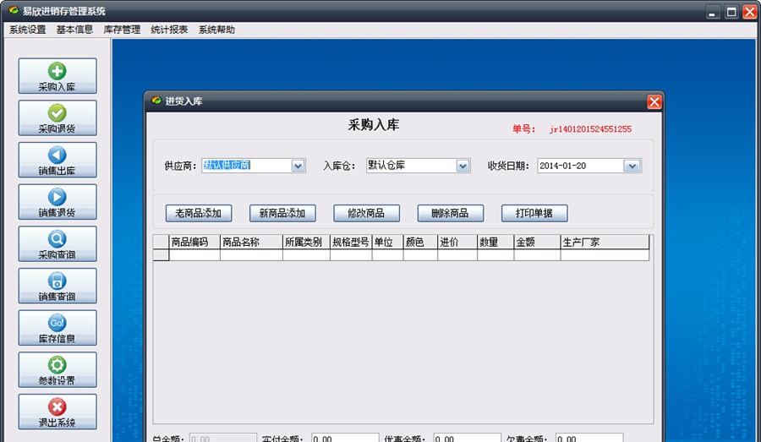The width and height of the screenshot is (761, 442).
Task: Click the 新商品添加 button
Action: tap(282, 213)
